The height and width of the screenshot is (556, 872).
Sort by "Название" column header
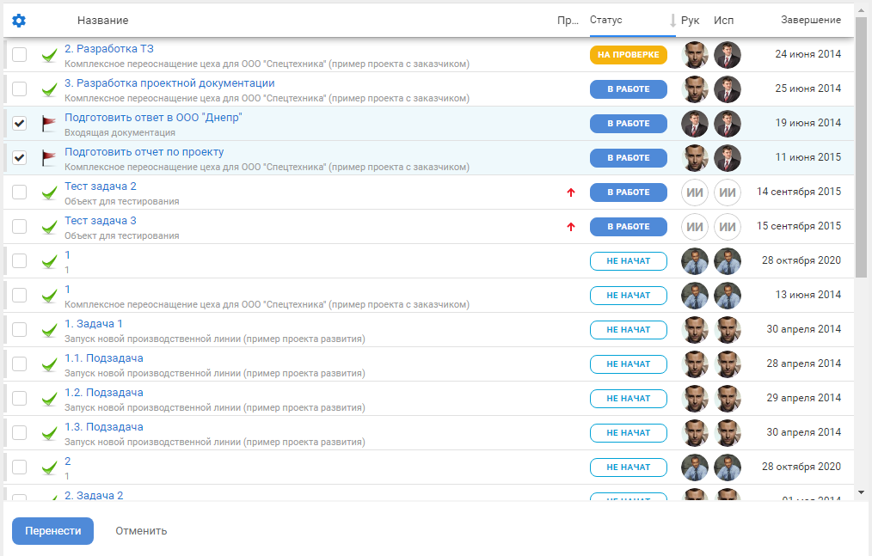pyautogui.click(x=102, y=20)
